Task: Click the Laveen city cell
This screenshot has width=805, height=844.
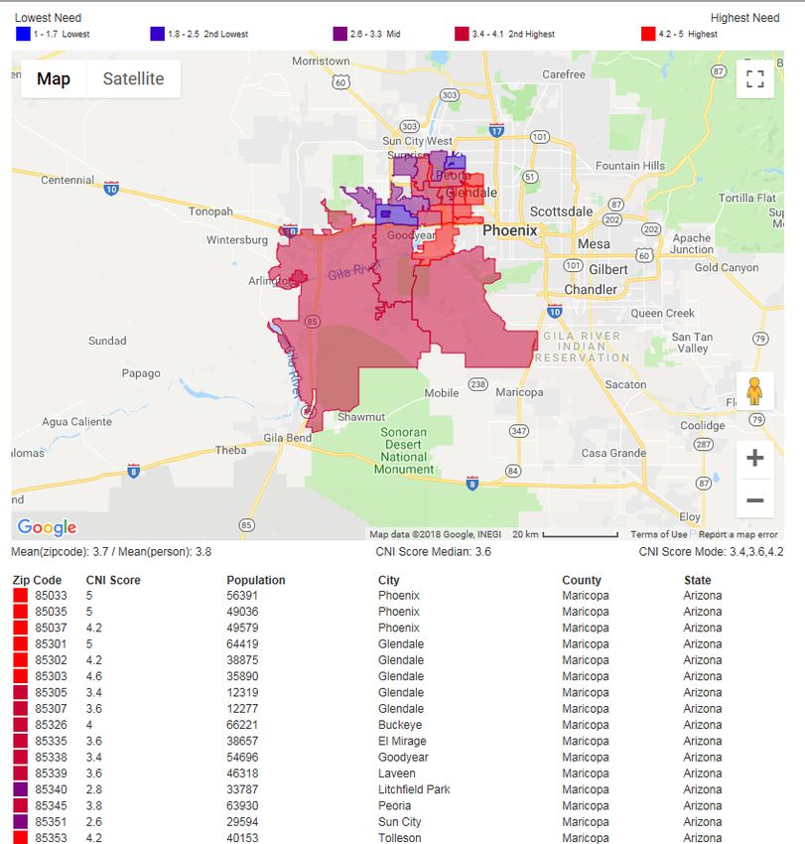Action: [397, 774]
